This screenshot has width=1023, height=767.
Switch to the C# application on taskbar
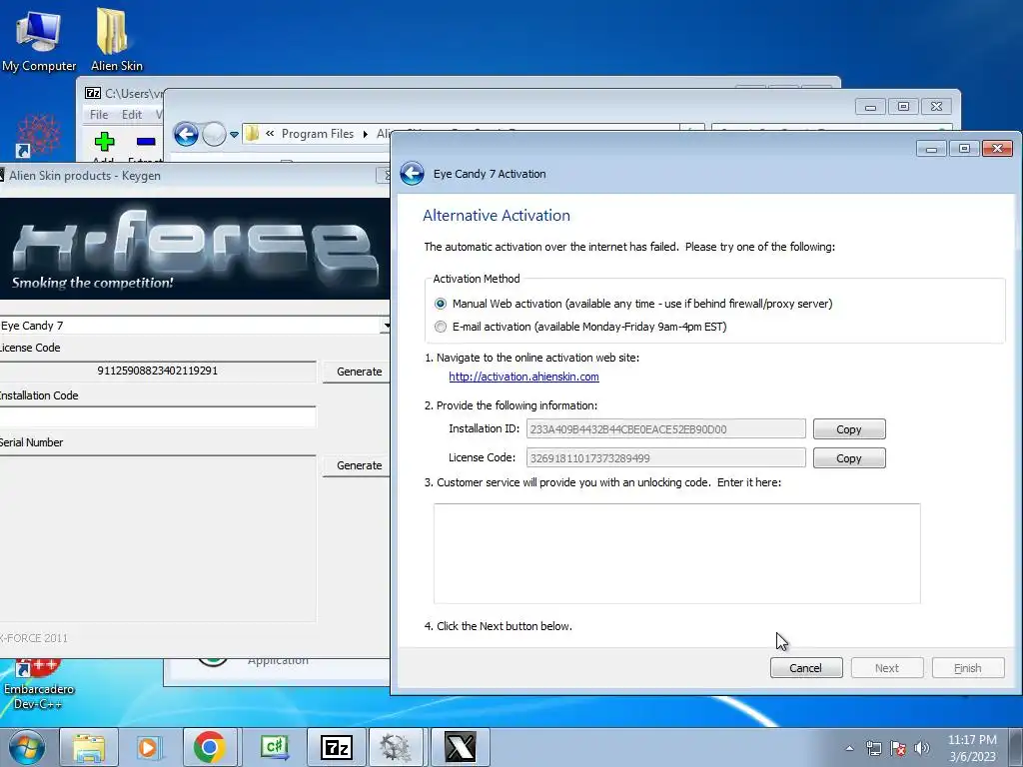click(274, 747)
